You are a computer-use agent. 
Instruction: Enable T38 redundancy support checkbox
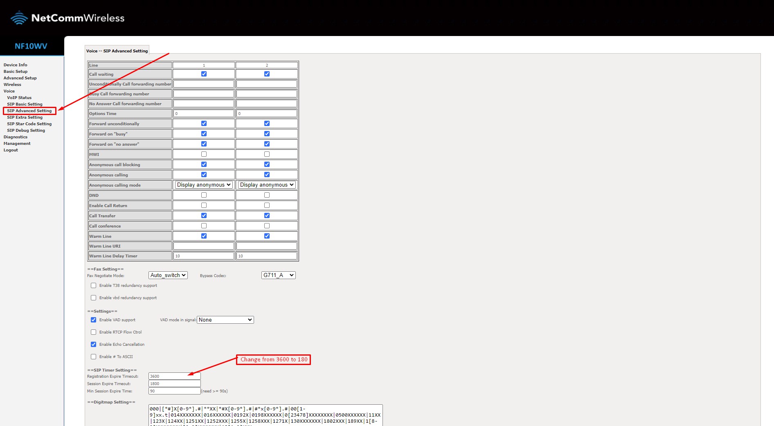tap(93, 286)
